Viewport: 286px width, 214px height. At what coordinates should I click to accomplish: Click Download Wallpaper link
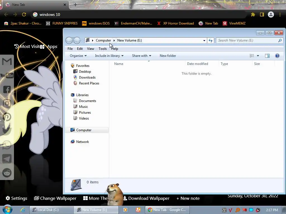coord(147,198)
